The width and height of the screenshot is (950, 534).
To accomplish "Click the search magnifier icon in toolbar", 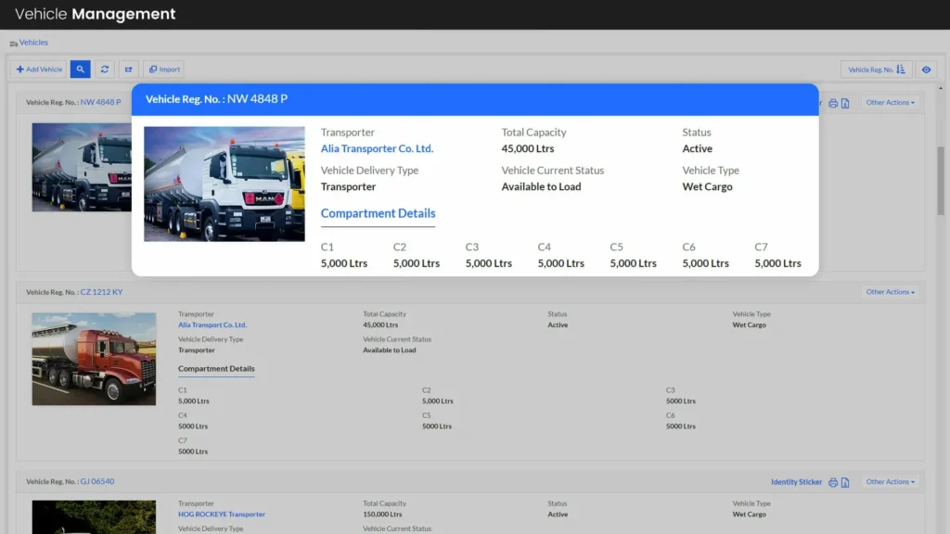I will pos(80,70).
